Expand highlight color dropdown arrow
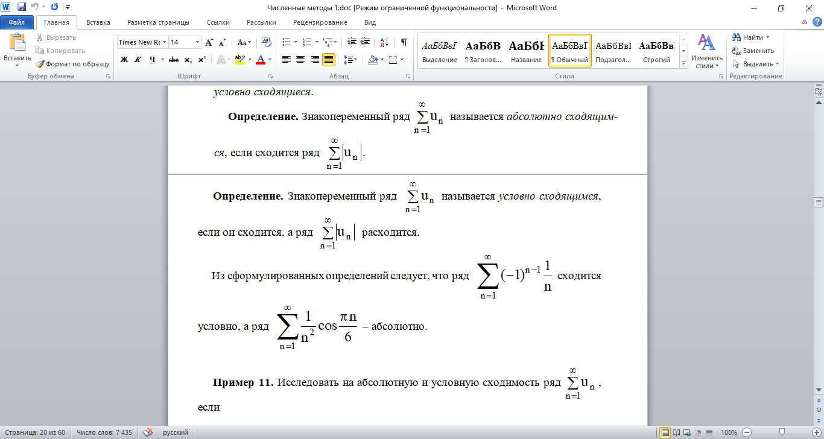This screenshot has height=439, width=824. (250, 60)
